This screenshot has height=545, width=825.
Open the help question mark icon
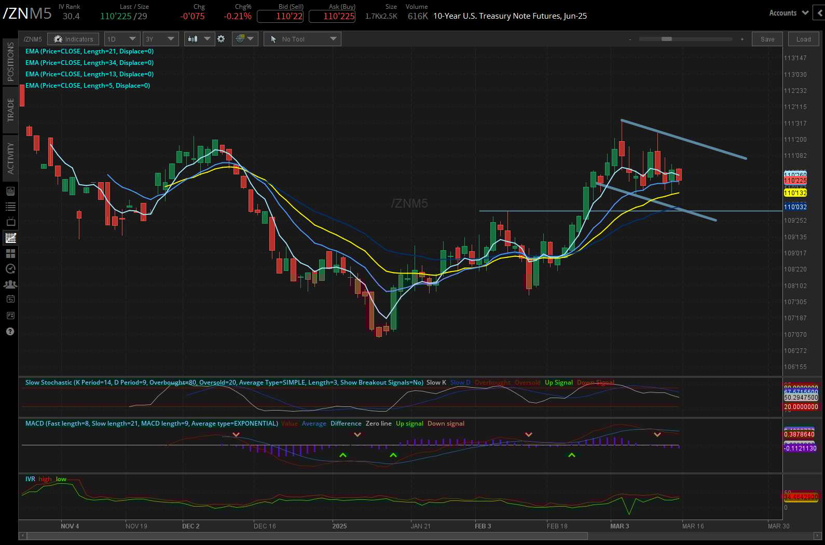10,331
